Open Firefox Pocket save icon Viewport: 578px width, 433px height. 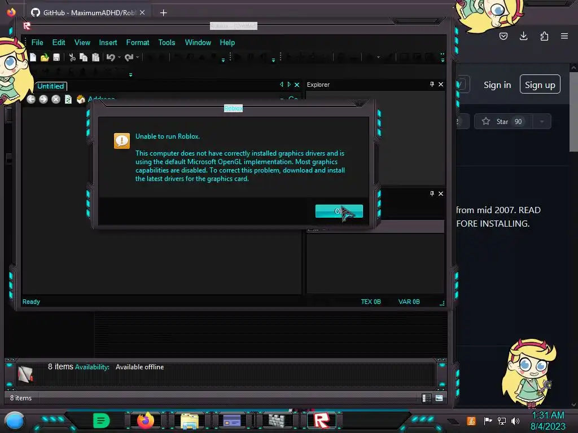(503, 36)
